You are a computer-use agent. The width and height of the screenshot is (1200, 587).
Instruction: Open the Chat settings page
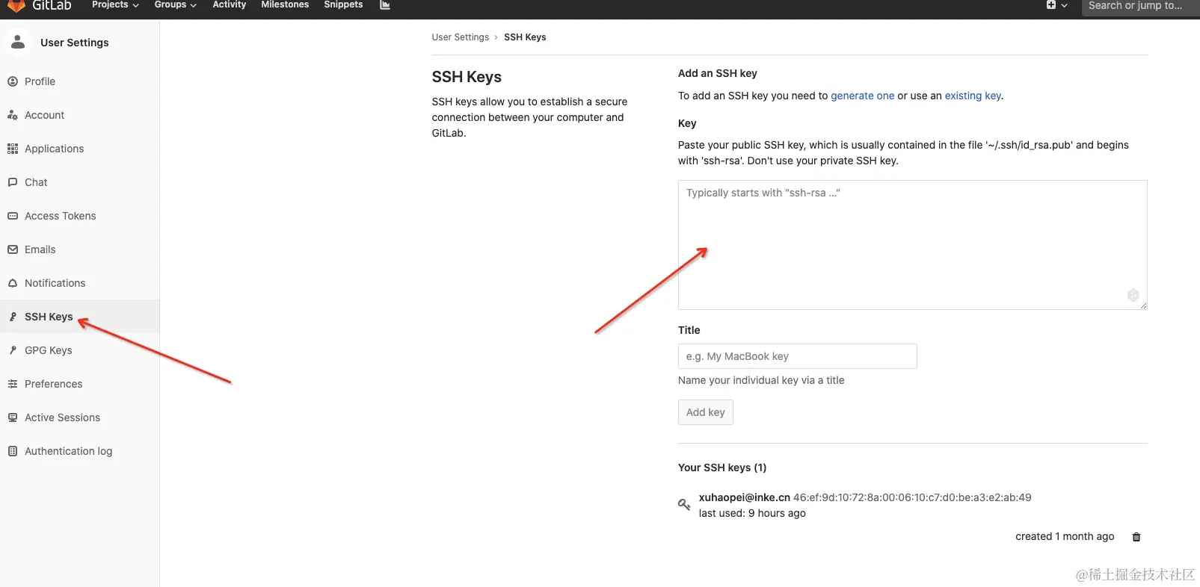click(x=36, y=182)
